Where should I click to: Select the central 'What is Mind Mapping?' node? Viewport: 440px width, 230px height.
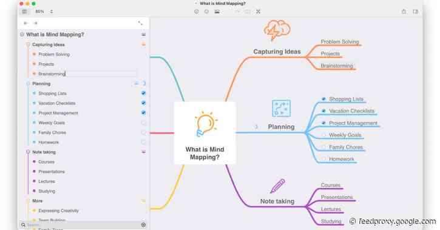(x=205, y=133)
